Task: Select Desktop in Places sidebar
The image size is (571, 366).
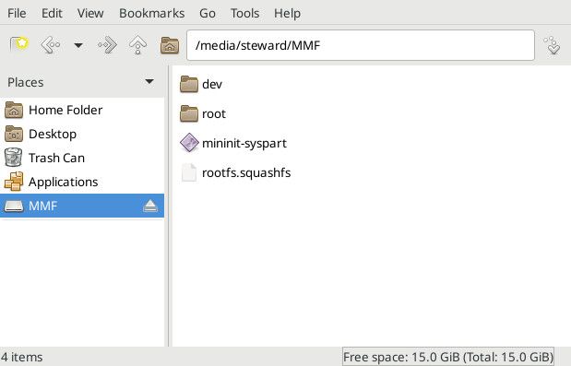Action: point(82,134)
